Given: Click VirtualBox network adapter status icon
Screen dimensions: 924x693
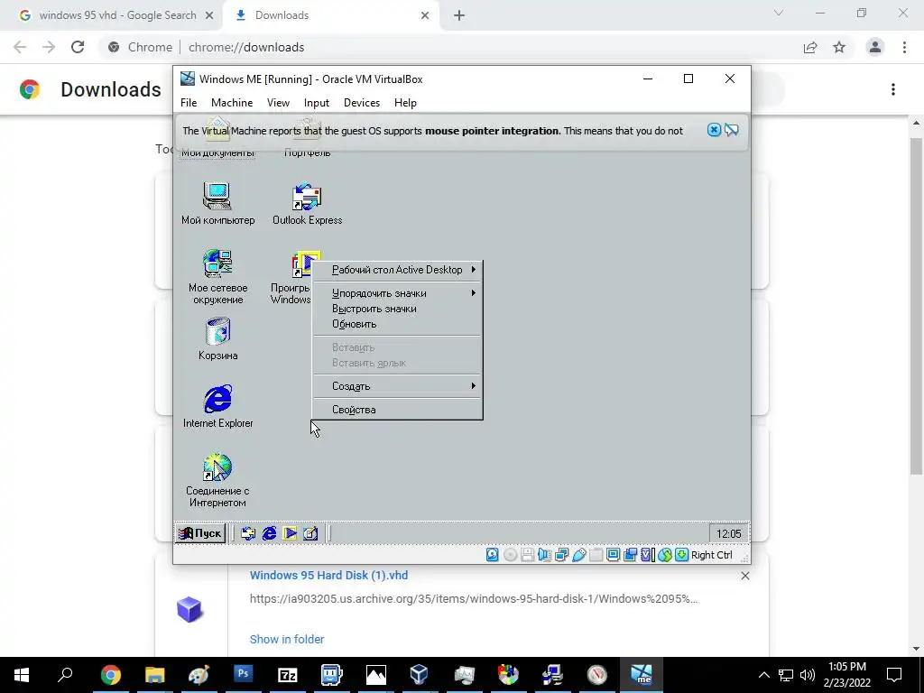Looking at the screenshot, I should pyautogui.click(x=561, y=555).
